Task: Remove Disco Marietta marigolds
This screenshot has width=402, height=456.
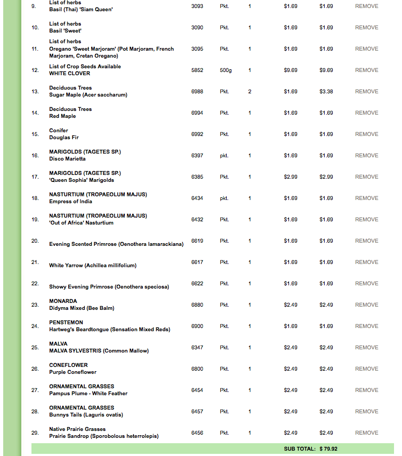Action: tap(366, 156)
